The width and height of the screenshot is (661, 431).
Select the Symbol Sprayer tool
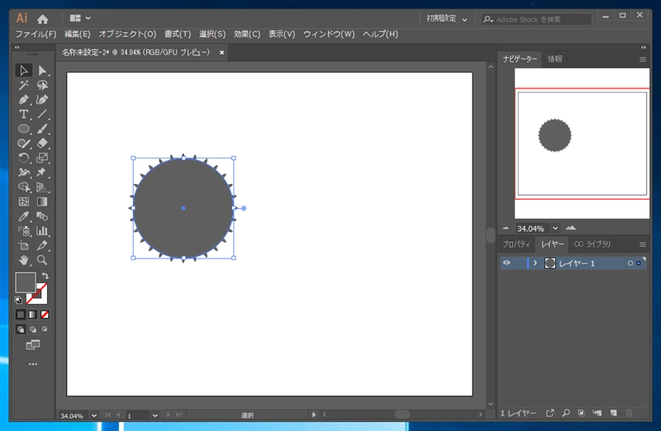24,231
